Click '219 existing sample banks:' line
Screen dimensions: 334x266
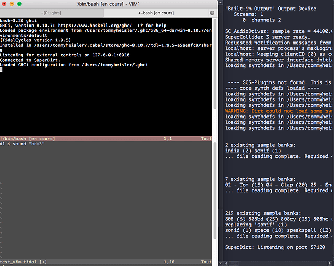[x=263, y=213]
